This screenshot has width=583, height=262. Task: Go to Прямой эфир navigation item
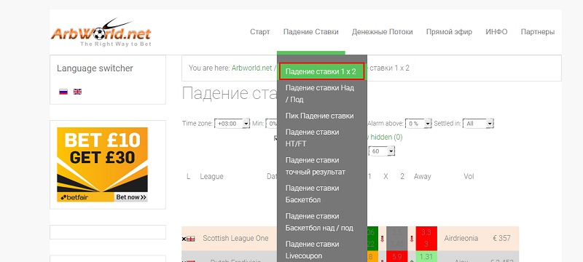point(449,32)
